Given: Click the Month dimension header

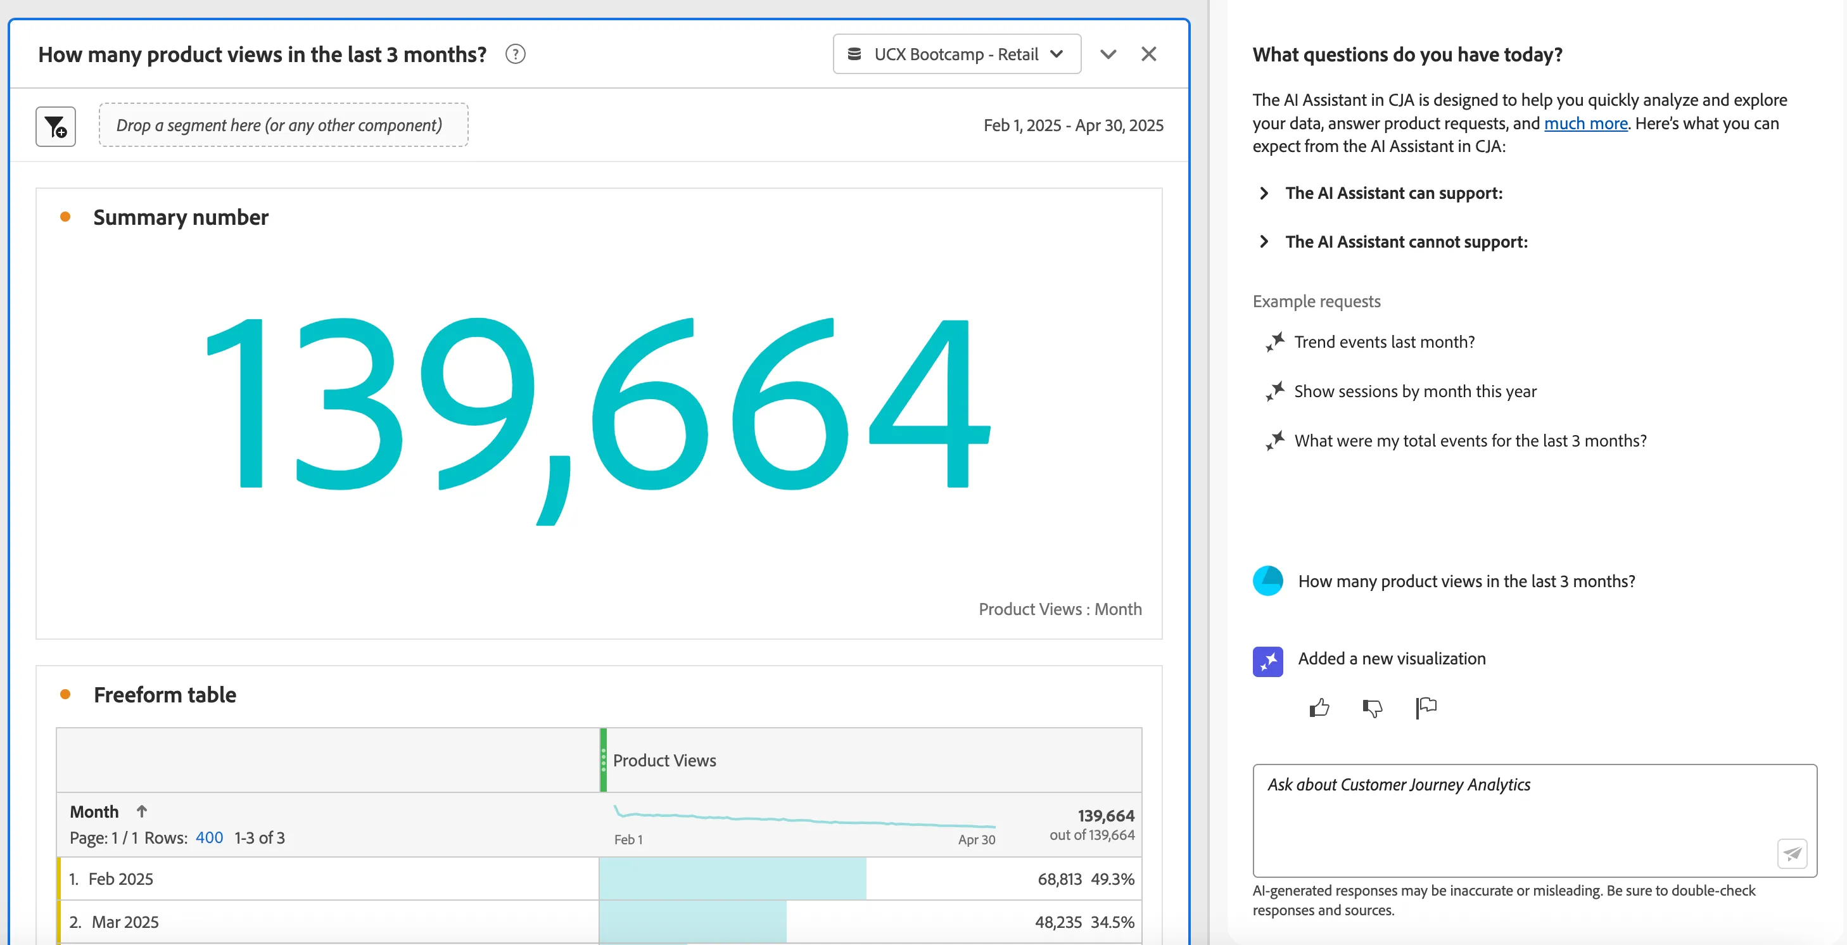Looking at the screenshot, I should [x=94, y=811].
